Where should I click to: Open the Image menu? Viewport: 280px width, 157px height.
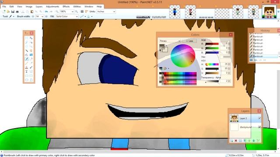click(x=29, y=7)
